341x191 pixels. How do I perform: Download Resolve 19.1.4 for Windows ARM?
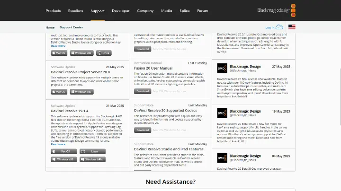coord(92,159)
